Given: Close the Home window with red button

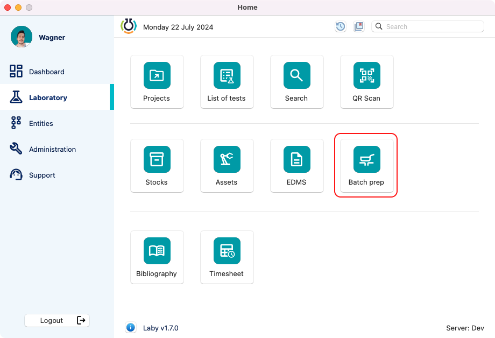Looking at the screenshot, I should (8, 7).
